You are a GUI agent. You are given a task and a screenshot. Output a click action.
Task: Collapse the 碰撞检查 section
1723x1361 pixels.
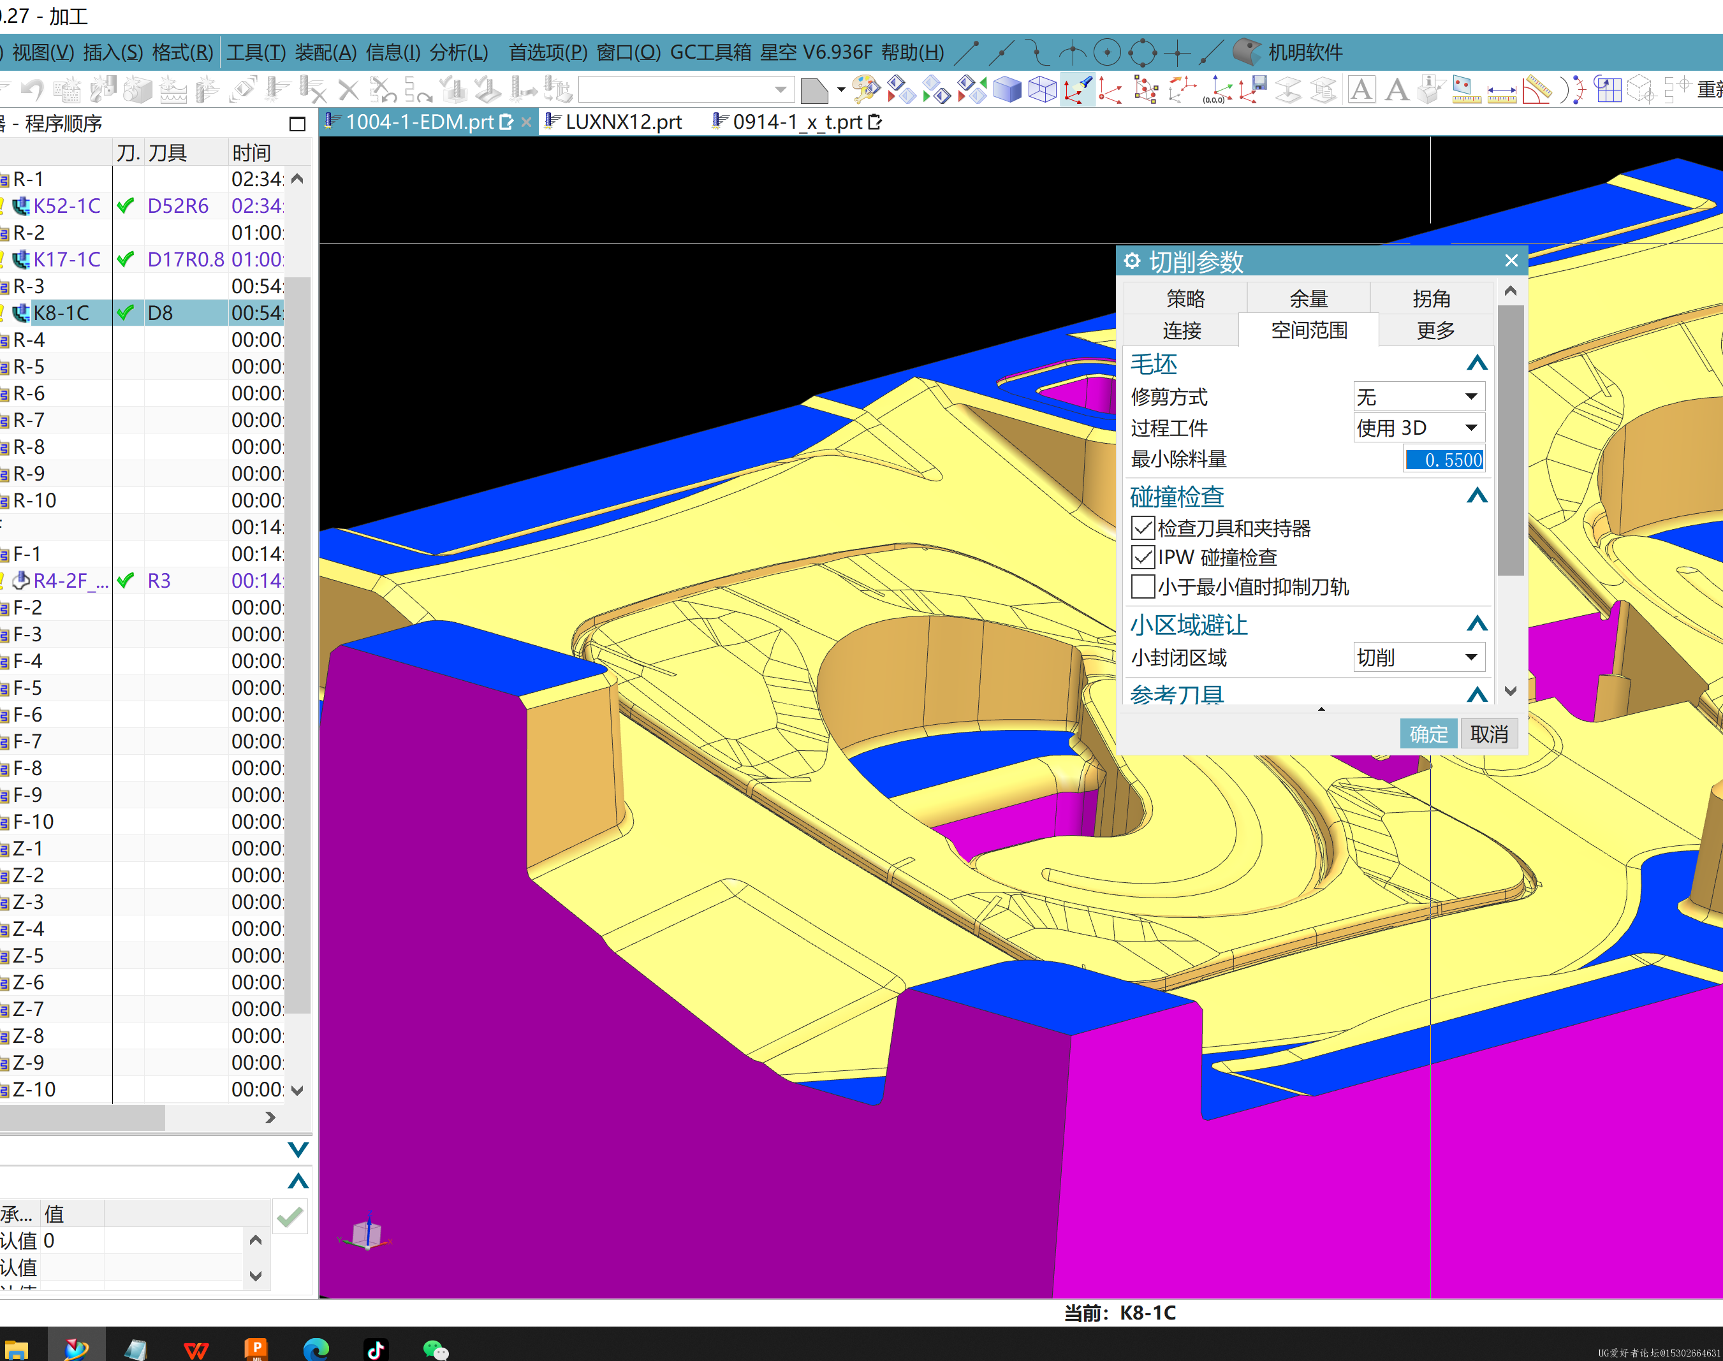1477,497
